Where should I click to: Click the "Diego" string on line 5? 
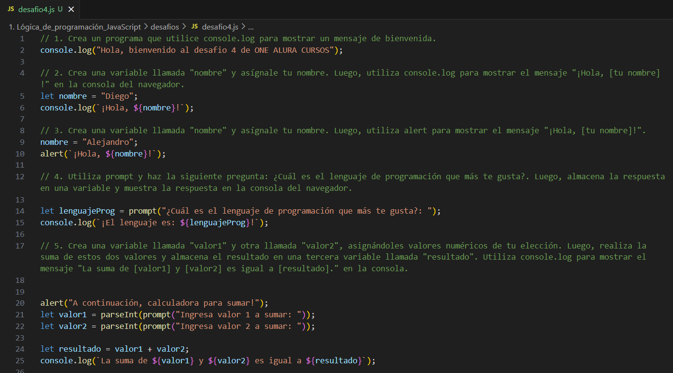point(117,96)
